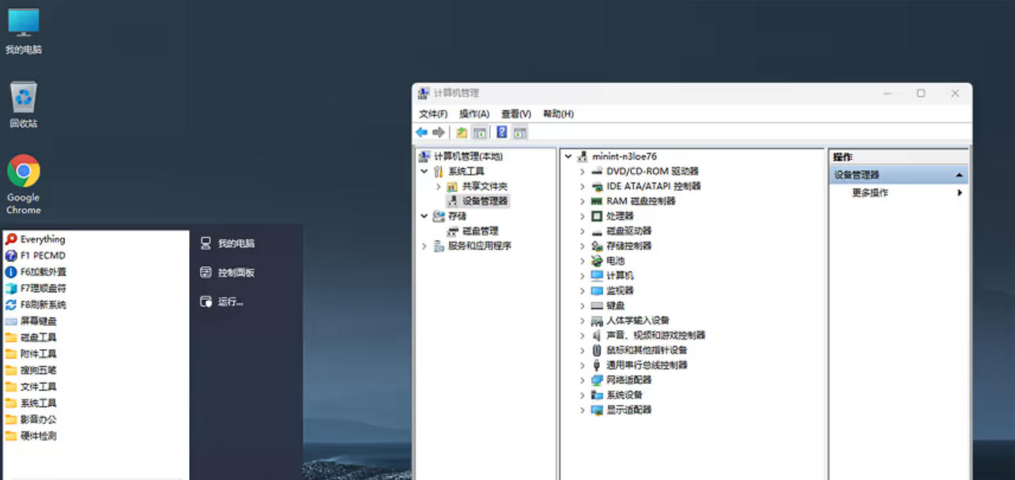
Task: Expand the 处理器 device category
Action: tap(583, 216)
